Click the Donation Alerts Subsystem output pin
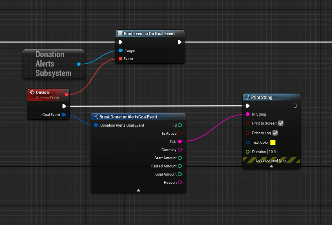 (79, 64)
